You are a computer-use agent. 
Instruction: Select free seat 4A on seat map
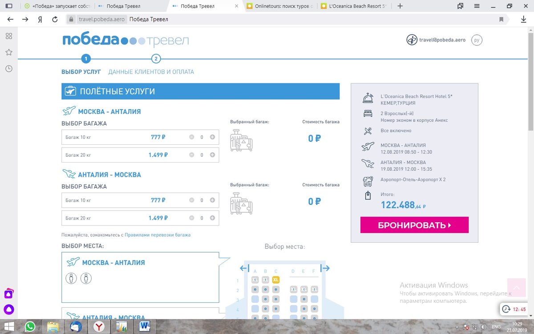point(255,309)
